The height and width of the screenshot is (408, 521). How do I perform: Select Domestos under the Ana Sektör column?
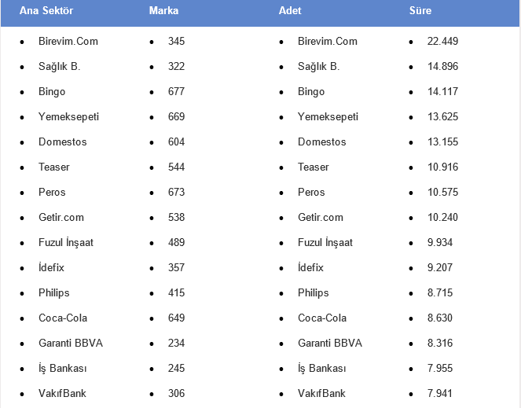click(x=63, y=142)
